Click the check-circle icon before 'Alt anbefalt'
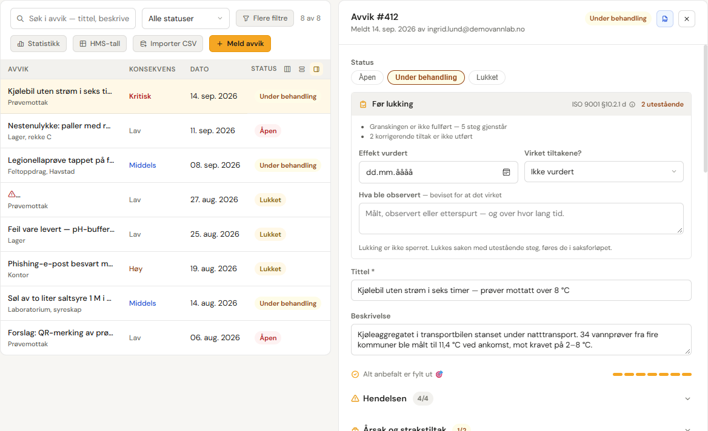Viewport: 708px width, 431px height. coord(355,374)
